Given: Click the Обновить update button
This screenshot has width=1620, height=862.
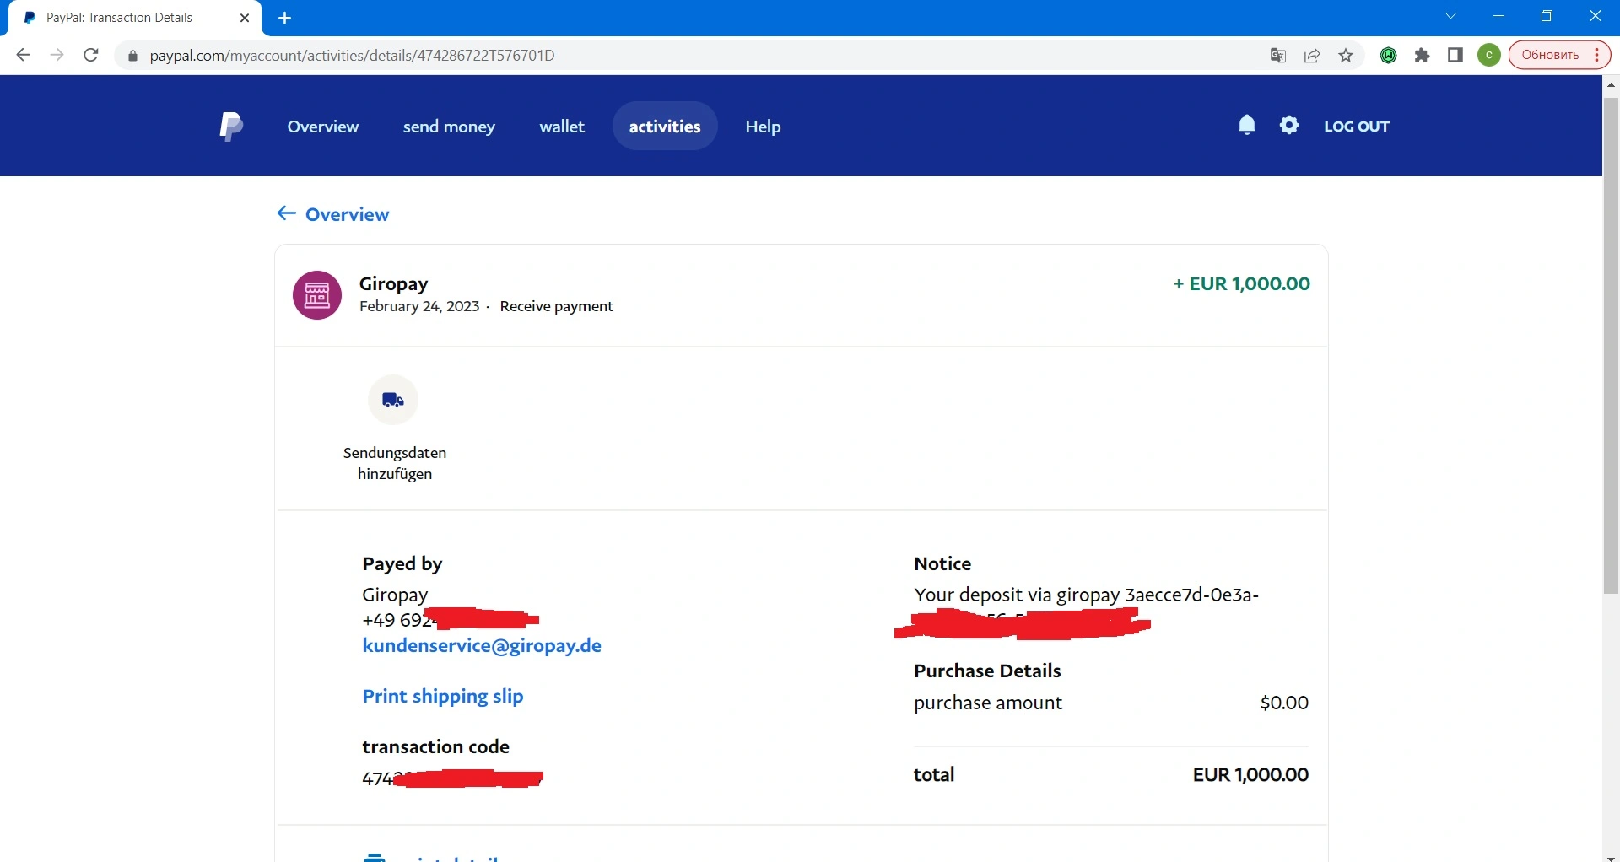Looking at the screenshot, I should 1560,56.
